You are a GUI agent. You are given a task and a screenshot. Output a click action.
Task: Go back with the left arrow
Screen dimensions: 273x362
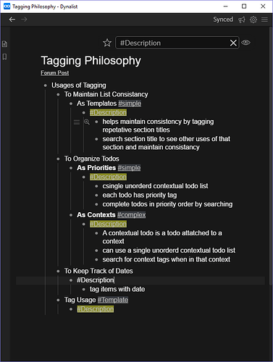pyautogui.click(x=12, y=20)
